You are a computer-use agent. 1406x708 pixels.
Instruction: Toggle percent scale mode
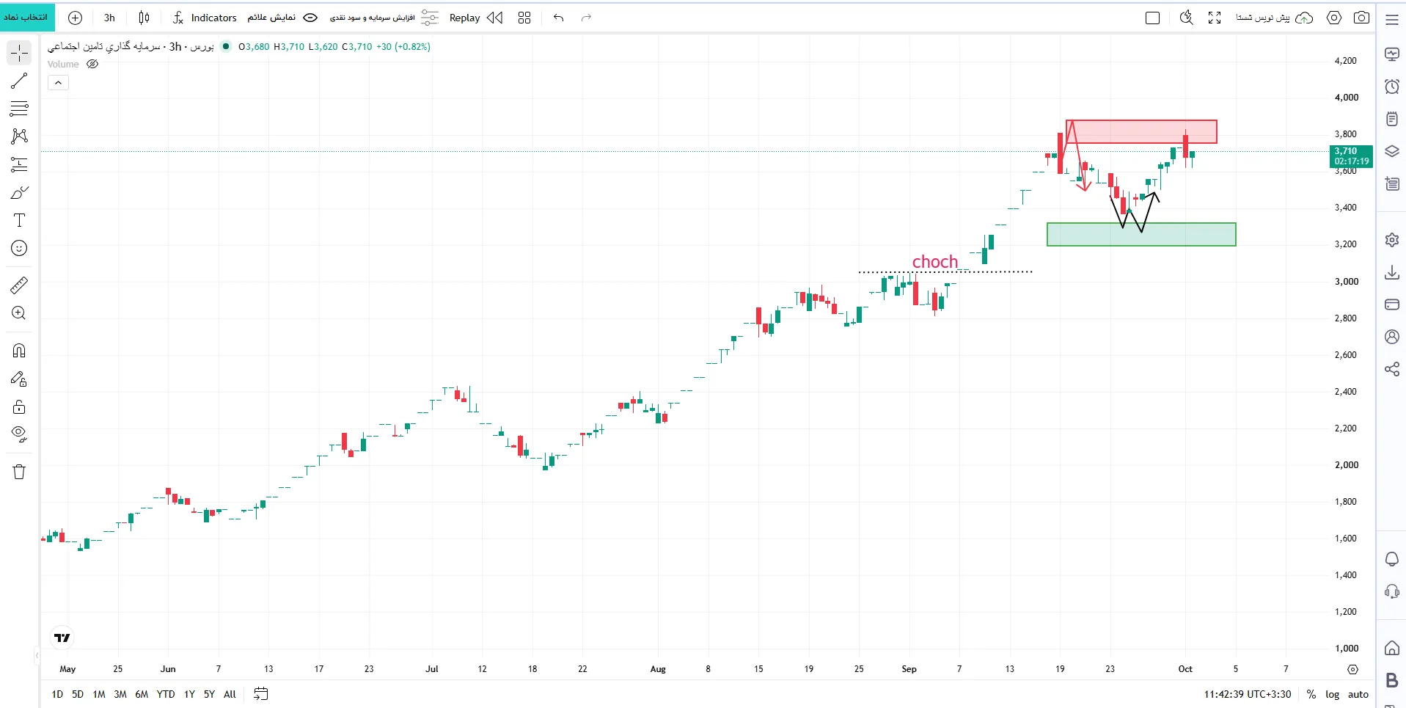1311,694
